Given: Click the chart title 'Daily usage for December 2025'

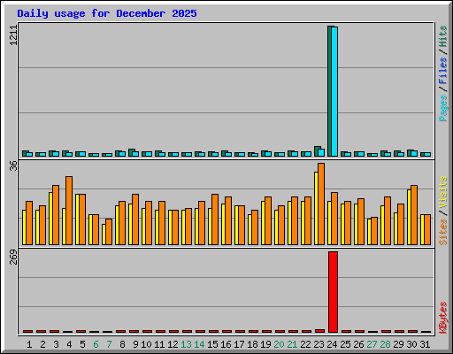Looking at the screenshot, I should tap(107, 13).
